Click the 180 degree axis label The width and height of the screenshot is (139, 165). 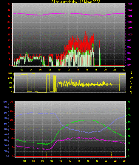coord(10,83)
